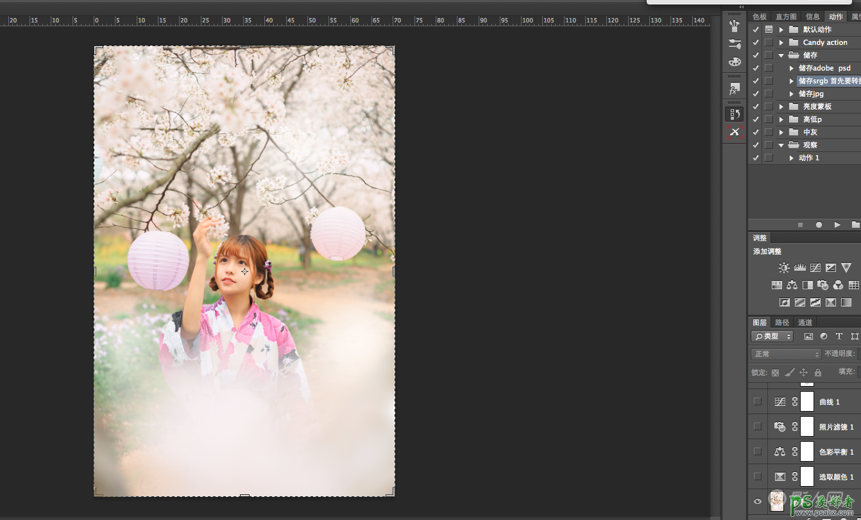Switch to the 通道 tab

(805, 323)
